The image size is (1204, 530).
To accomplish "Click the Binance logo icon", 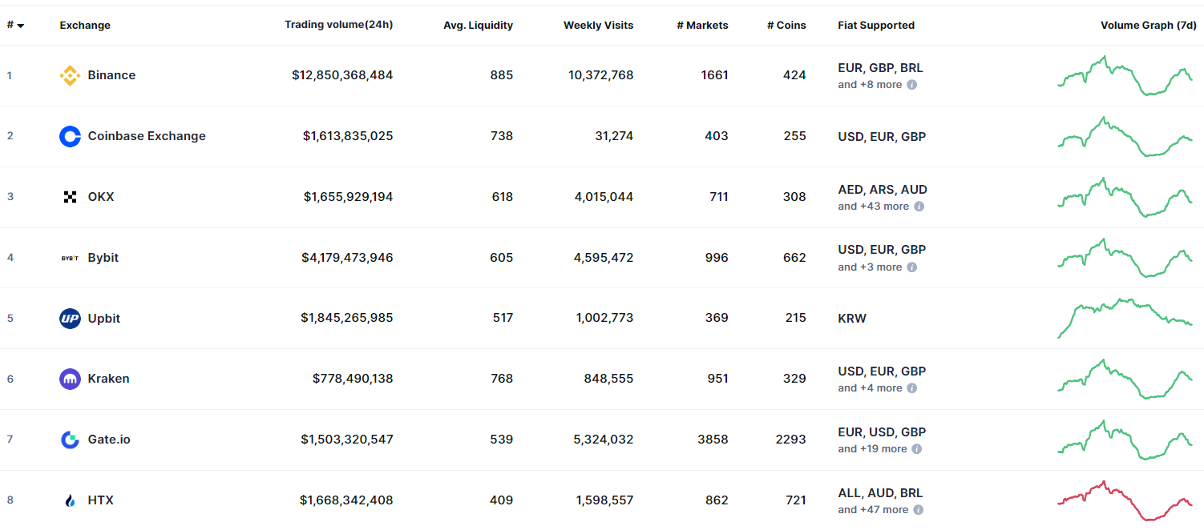I will click(x=70, y=75).
